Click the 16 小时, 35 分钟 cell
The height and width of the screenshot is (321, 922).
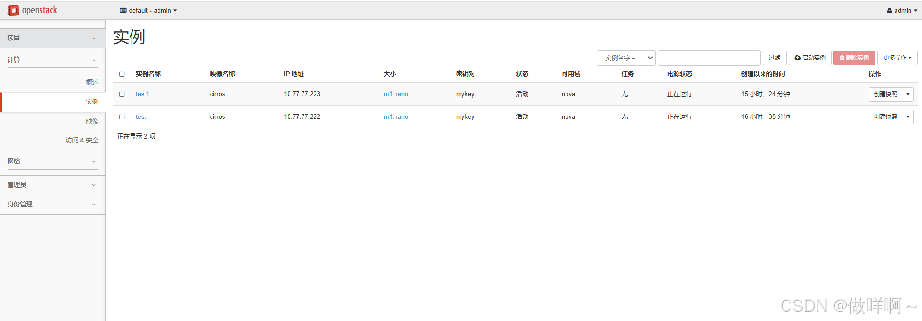(765, 117)
